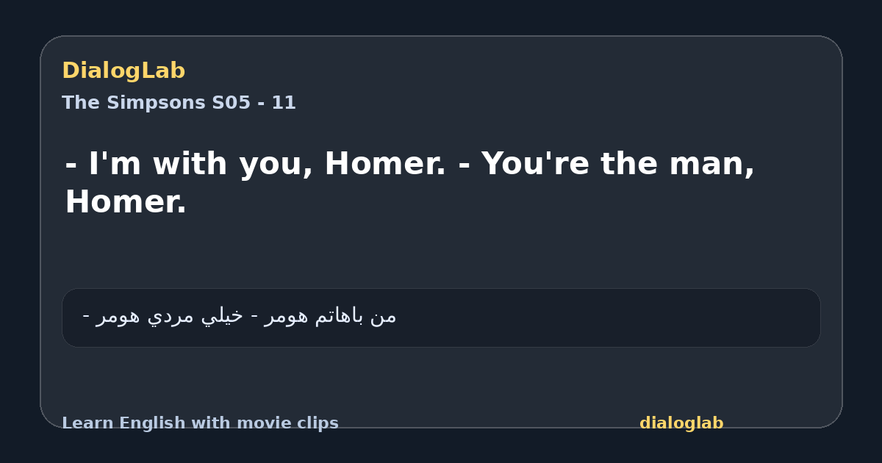Select the word "with" in the subtitle
882x463 pixels.
[x=191, y=164]
